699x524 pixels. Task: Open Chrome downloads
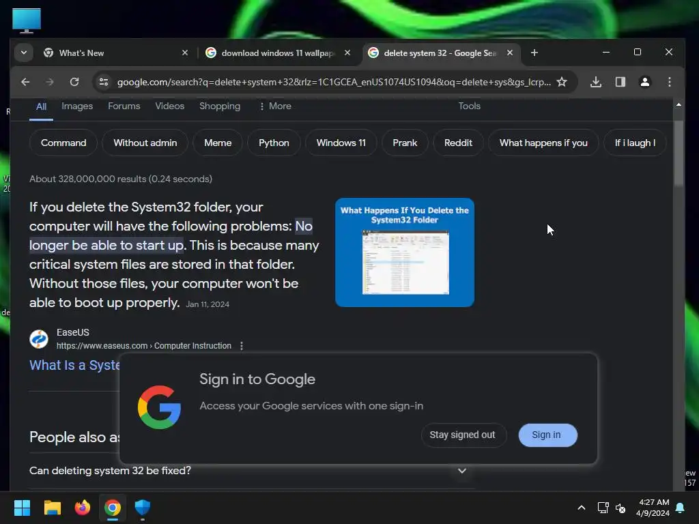click(x=595, y=82)
